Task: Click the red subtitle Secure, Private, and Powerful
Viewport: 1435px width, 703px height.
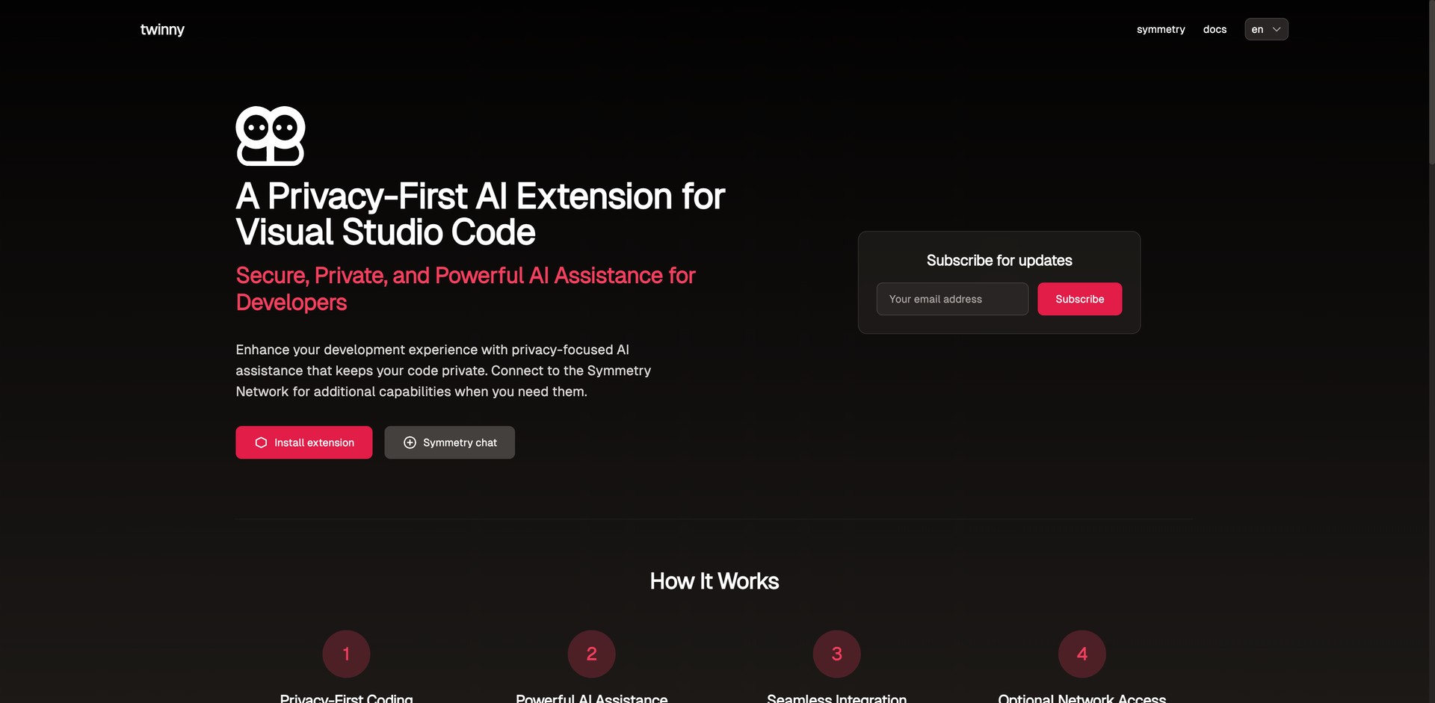Action: coord(466,288)
